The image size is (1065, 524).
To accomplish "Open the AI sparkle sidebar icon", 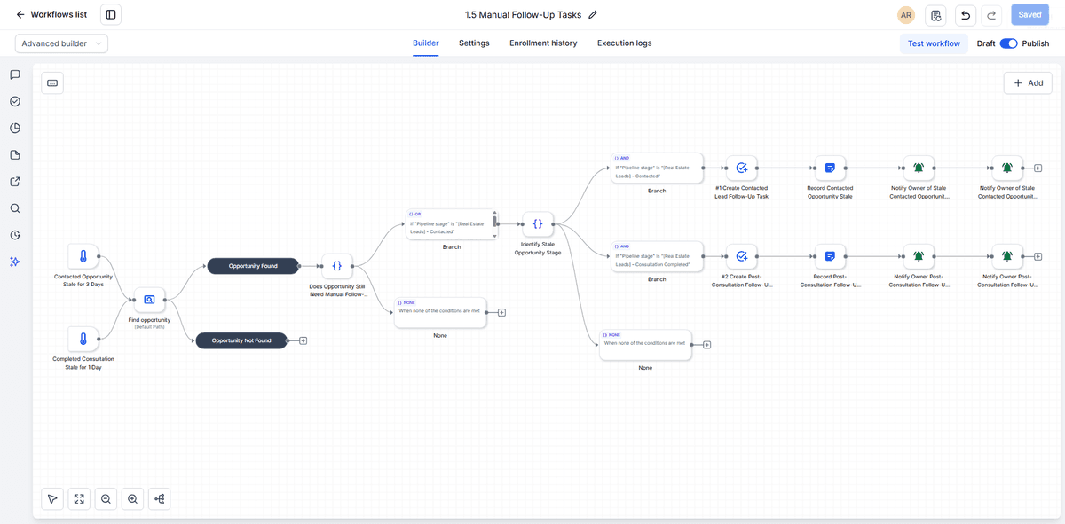I will 15,262.
